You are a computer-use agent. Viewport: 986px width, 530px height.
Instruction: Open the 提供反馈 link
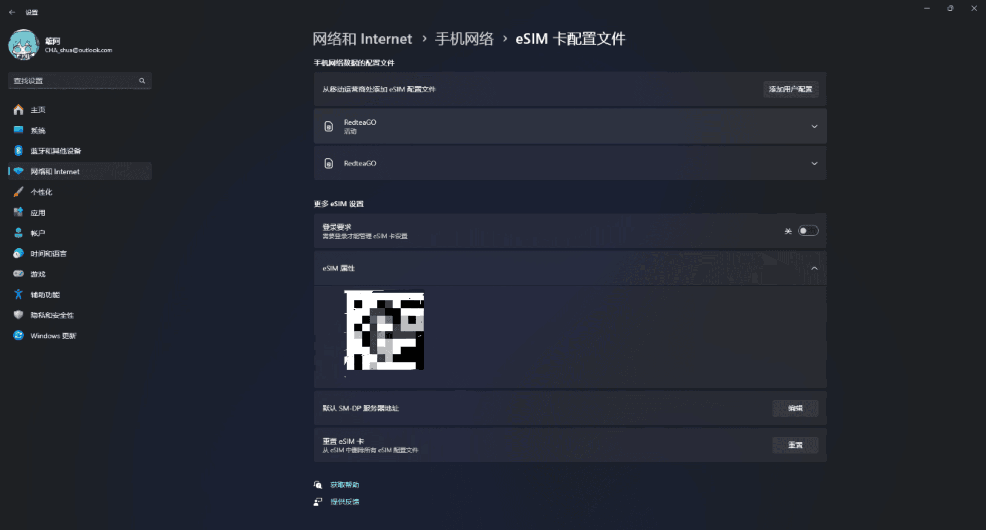click(345, 502)
